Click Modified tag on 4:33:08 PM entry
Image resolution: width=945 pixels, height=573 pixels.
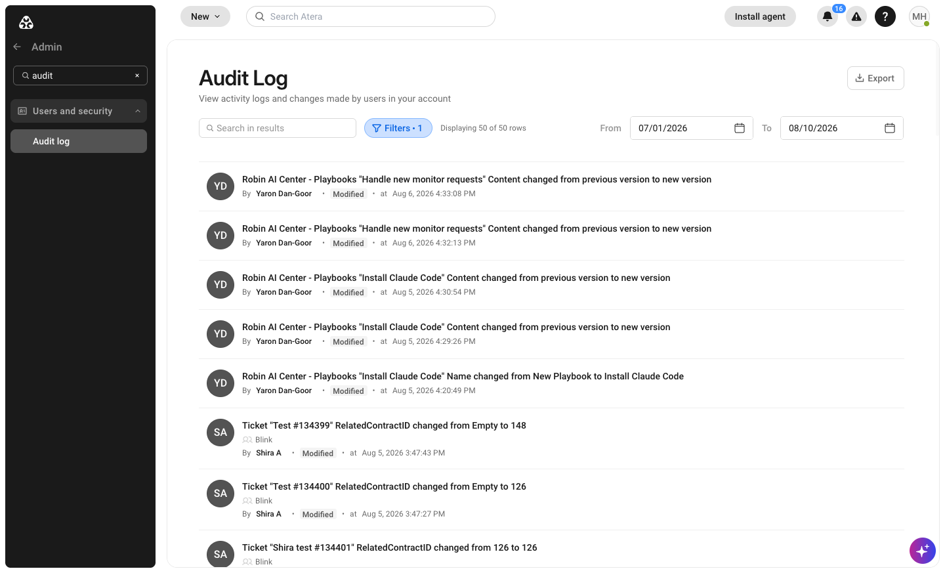click(348, 194)
